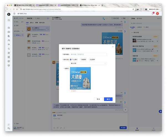
Task: Toggle the sidebar collapse icon in app header
Action: [x=14, y=14]
